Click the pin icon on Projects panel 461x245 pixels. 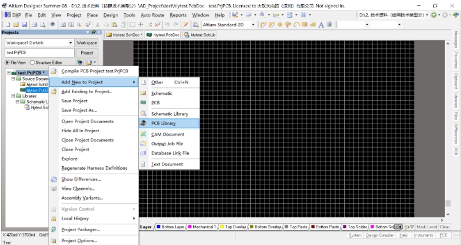(x=94, y=32)
